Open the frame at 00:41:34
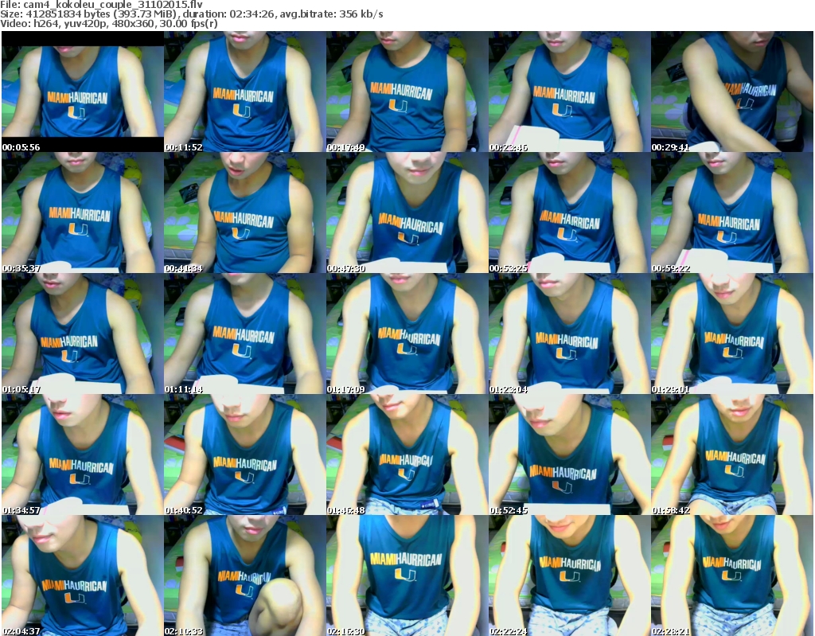Image resolution: width=815 pixels, height=636 pixels. coord(245,213)
